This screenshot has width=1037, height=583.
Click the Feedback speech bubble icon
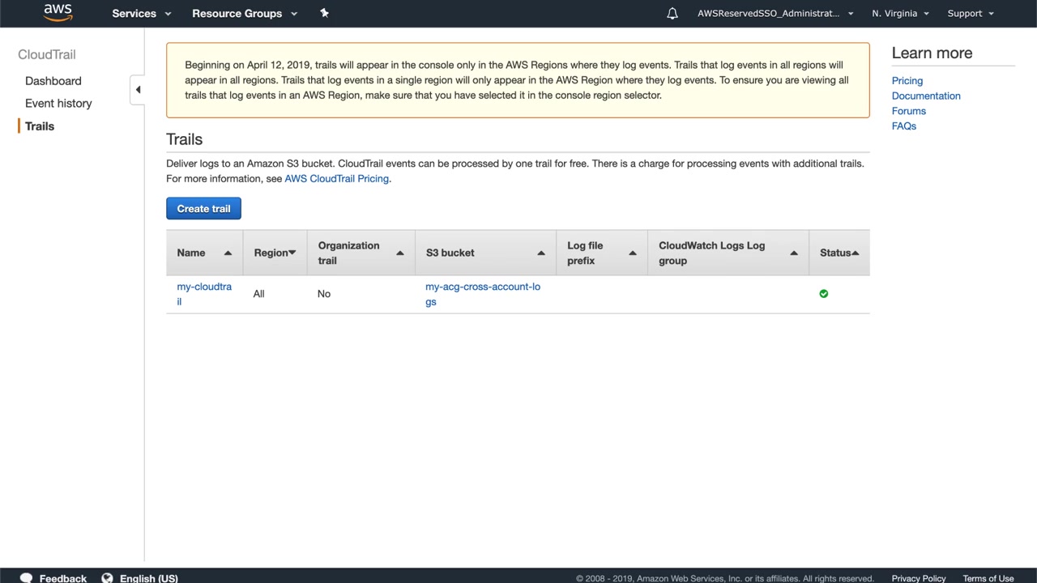coord(26,577)
